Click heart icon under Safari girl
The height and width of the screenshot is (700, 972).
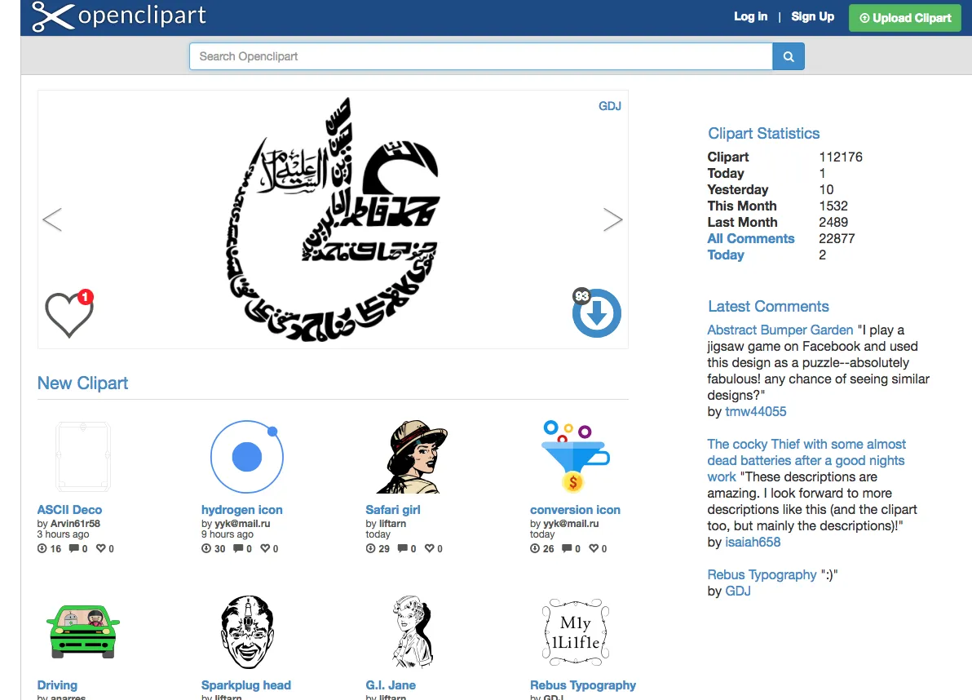coord(430,549)
